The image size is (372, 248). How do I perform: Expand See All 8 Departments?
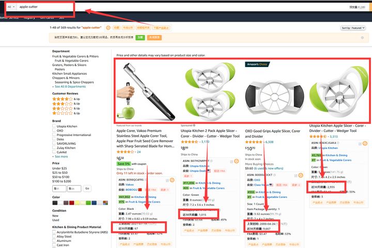click(x=69, y=87)
